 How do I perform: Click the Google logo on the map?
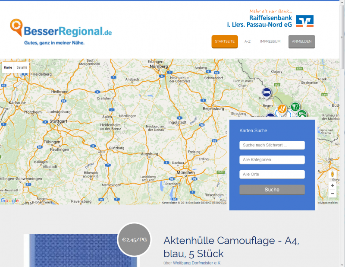(x=10, y=200)
